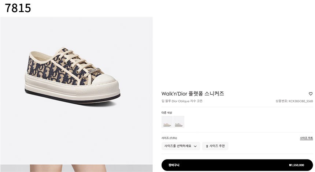Viewport: 315px width, 172px height.
Task: Click the 사이즈 (IT/EU) label
Action: [x=169, y=138]
